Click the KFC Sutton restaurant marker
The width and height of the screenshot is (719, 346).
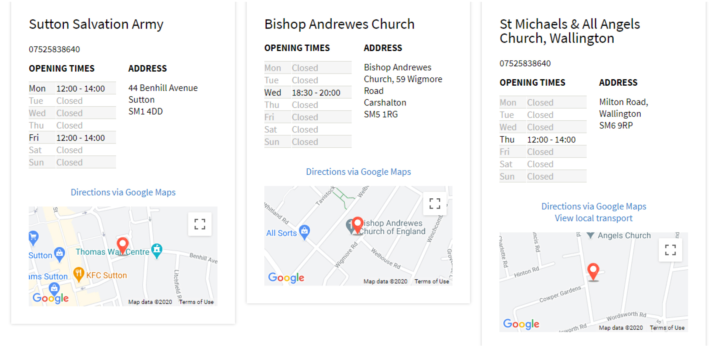coord(78,274)
